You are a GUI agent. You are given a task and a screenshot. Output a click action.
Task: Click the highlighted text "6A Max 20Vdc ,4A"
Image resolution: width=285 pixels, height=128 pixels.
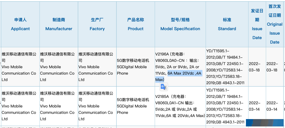[x=185, y=73]
